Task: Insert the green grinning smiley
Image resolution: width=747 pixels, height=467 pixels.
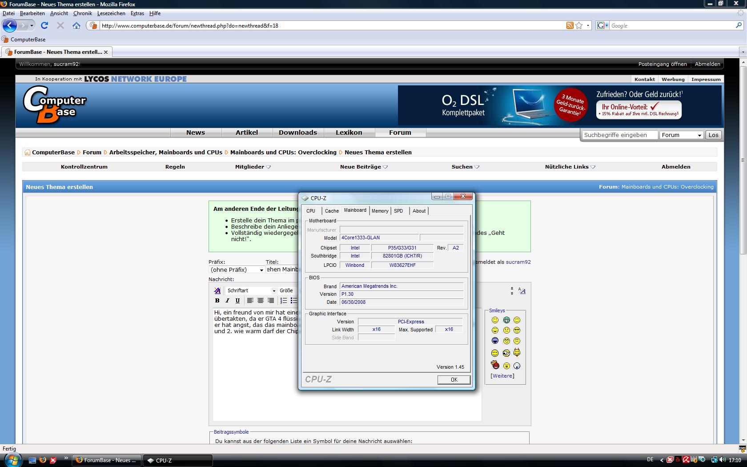Action: 506,320
